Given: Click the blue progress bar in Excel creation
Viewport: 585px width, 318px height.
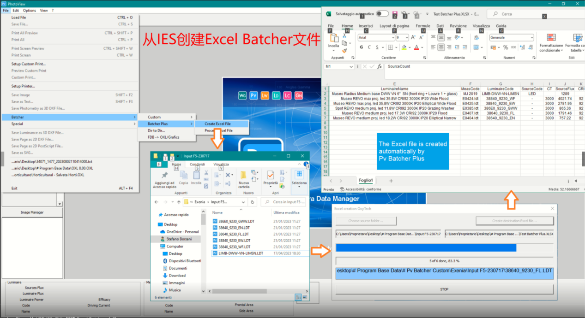Looking at the screenshot, I should [x=426, y=248].
